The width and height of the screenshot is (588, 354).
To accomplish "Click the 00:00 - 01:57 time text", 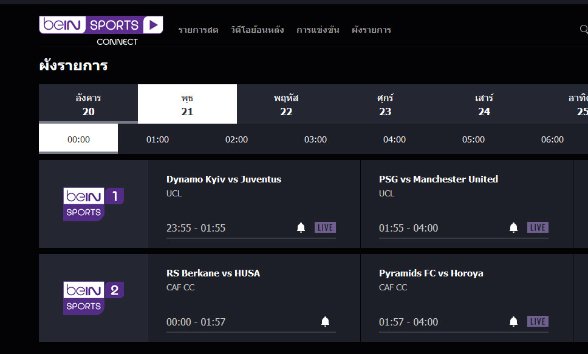I will click(x=196, y=322).
